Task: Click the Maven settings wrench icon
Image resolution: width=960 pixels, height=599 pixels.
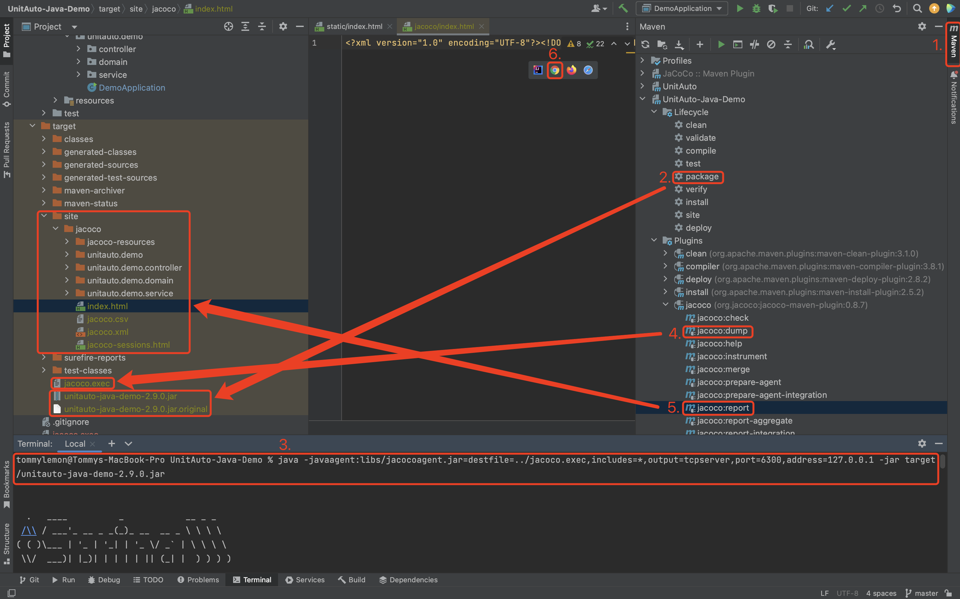Action: tap(830, 44)
